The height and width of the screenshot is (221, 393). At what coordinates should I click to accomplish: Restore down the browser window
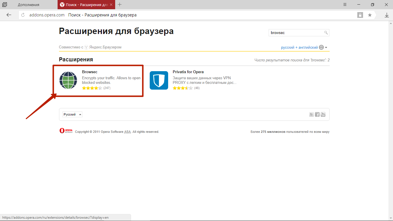tap(373, 5)
